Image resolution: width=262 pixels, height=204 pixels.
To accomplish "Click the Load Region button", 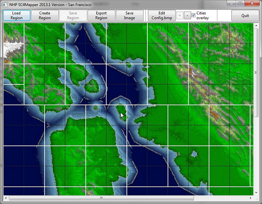I will click(16, 15).
